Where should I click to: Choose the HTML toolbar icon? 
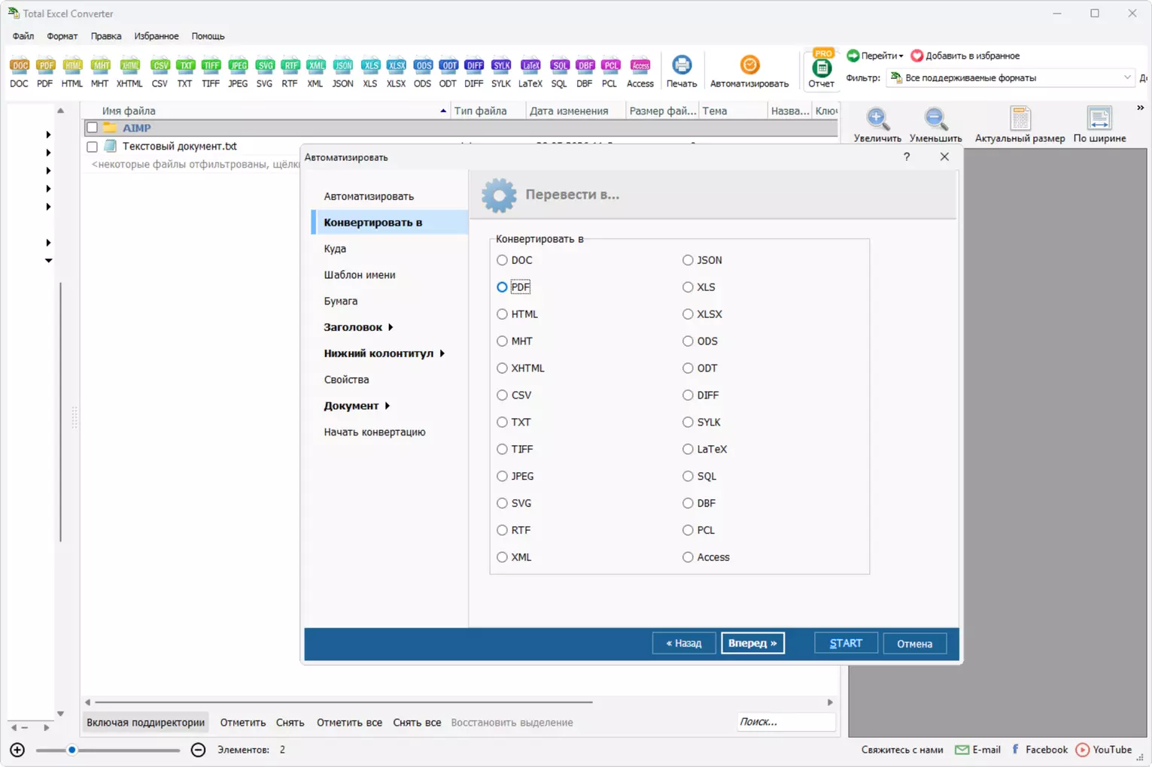(x=72, y=72)
